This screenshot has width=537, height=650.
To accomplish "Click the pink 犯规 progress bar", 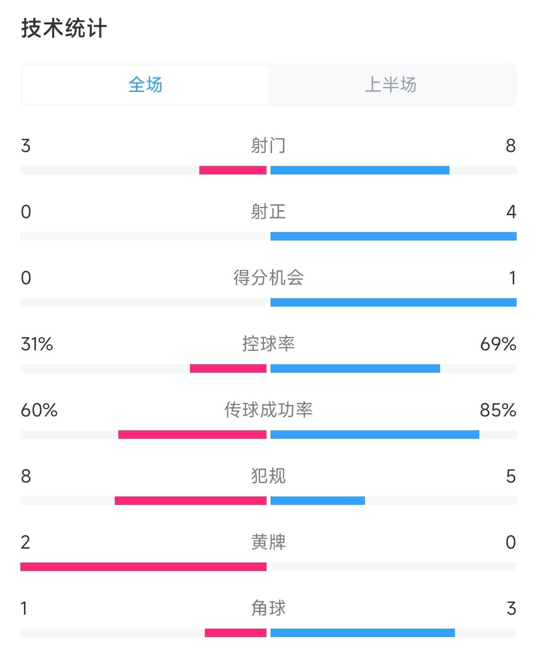I will (190, 501).
